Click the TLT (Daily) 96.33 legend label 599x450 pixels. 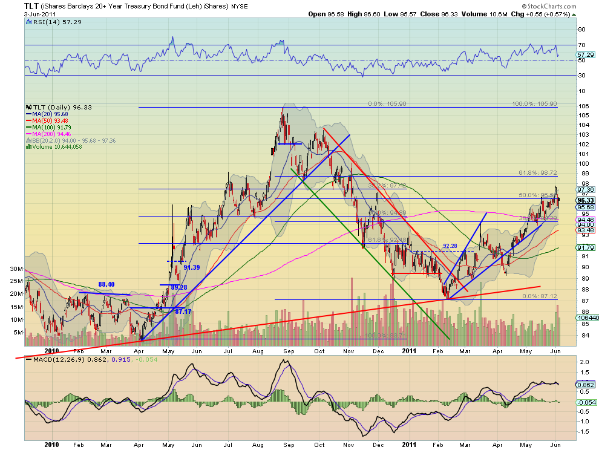click(62, 107)
